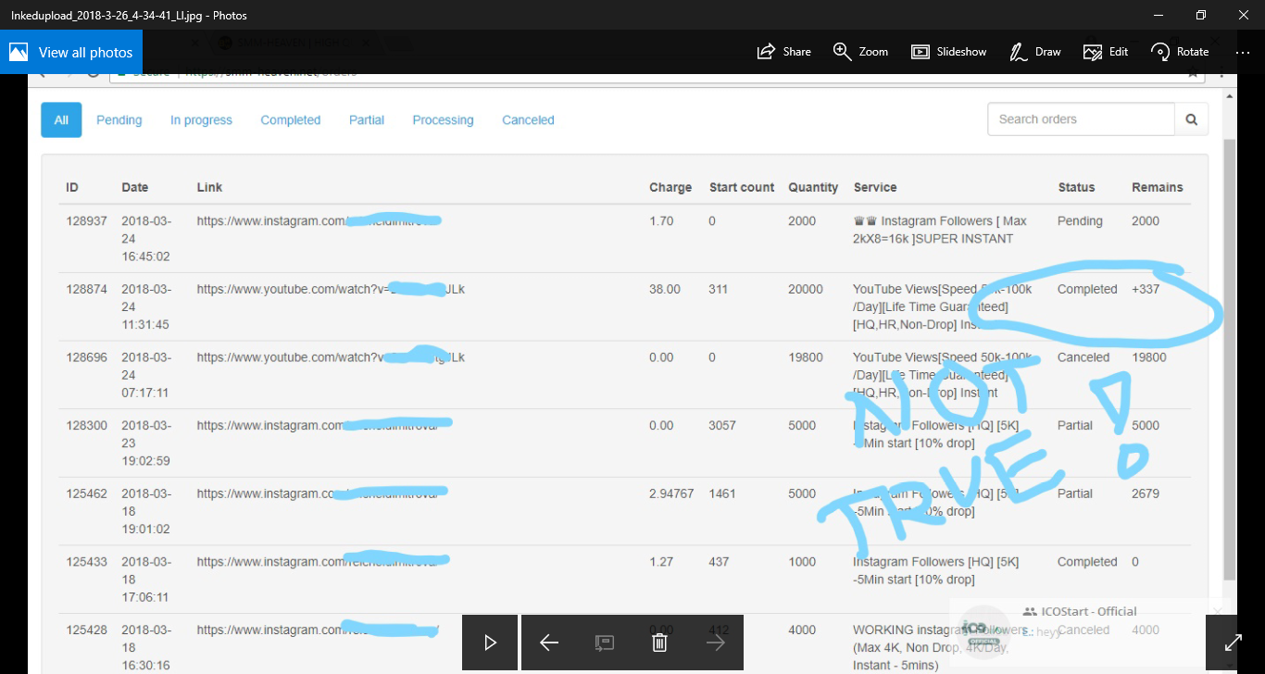Click the service text of order 125433

pyautogui.click(x=936, y=570)
